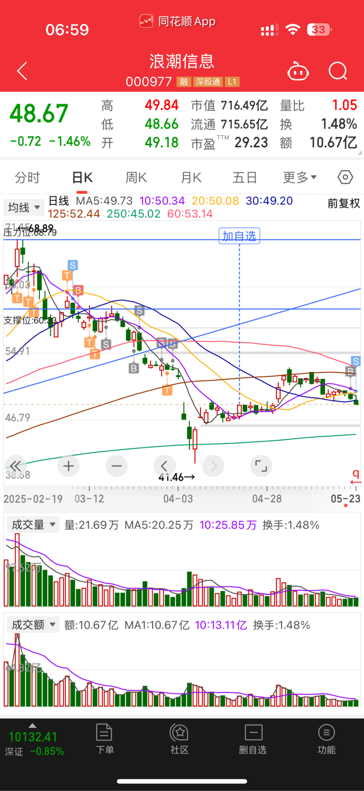This screenshot has height=791, width=364.
Task: Open the 均线 indicator dropdown
Action: [24, 207]
